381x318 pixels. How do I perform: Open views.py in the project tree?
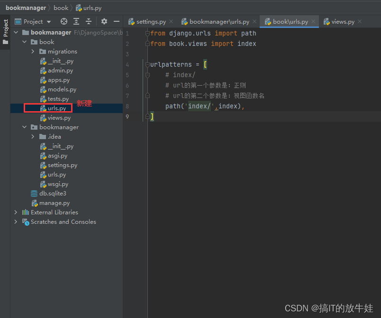59,118
